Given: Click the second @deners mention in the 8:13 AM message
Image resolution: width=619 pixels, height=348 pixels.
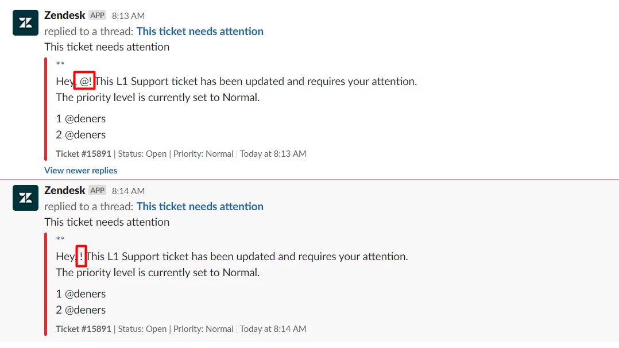Looking at the screenshot, I should [85, 135].
